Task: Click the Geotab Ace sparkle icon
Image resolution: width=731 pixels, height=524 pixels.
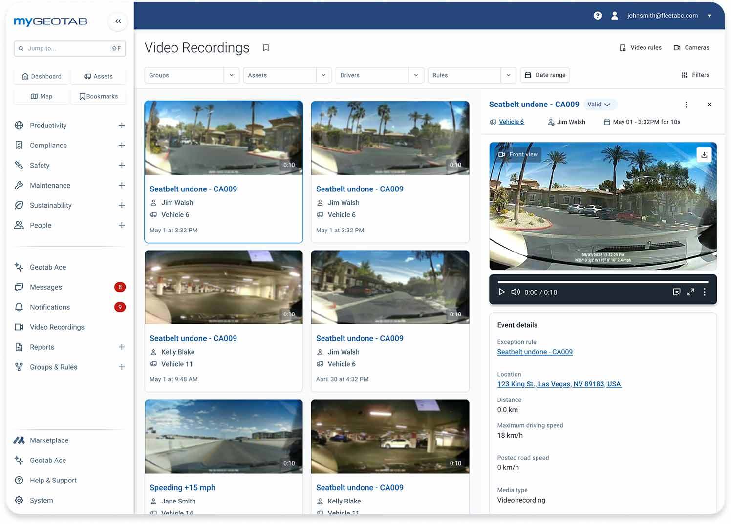Action: 19,267
